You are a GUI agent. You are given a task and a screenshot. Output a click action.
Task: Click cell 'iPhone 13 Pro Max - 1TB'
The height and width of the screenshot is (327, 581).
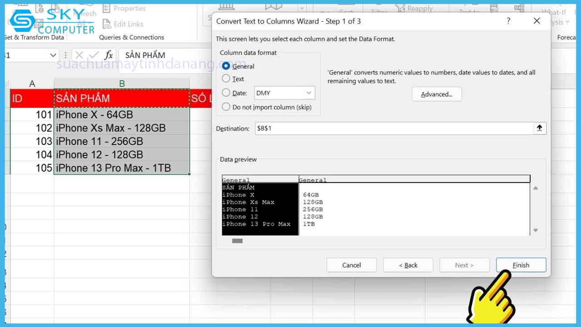122,168
